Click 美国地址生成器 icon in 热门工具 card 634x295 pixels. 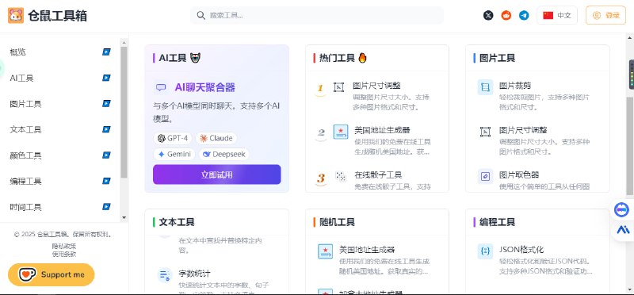click(x=341, y=132)
